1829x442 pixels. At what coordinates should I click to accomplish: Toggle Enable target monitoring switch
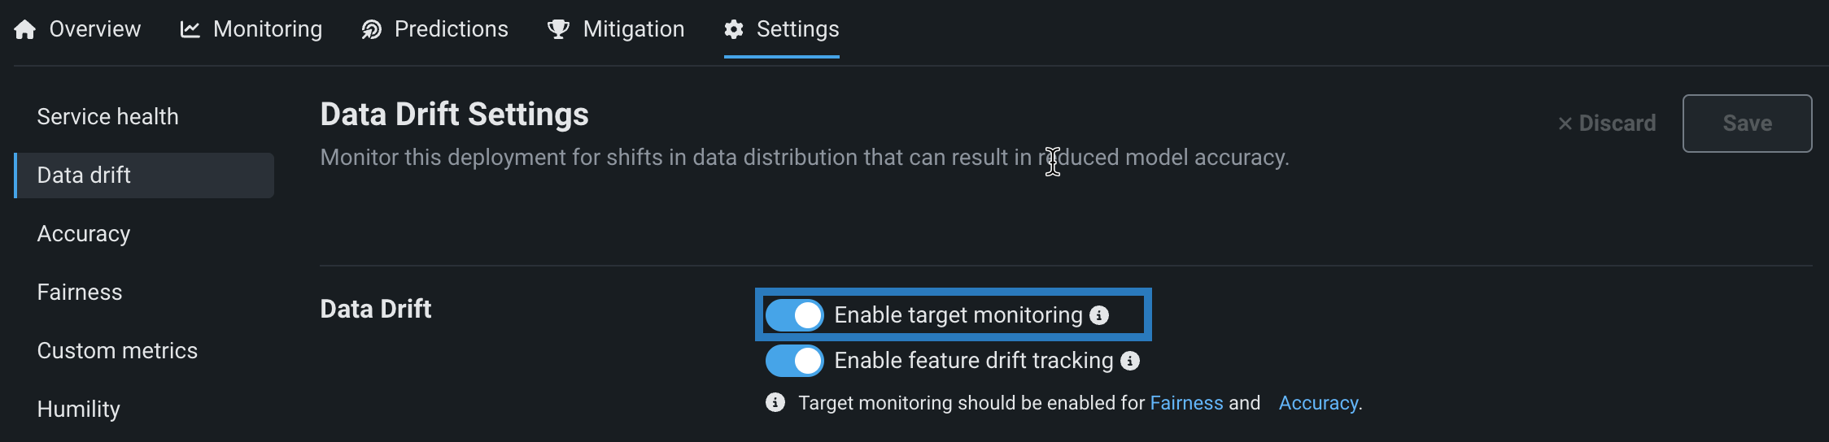(x=795, y=315)
